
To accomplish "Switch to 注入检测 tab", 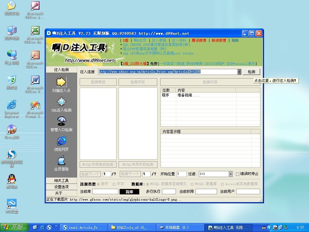I will click(x=62, y=70).
